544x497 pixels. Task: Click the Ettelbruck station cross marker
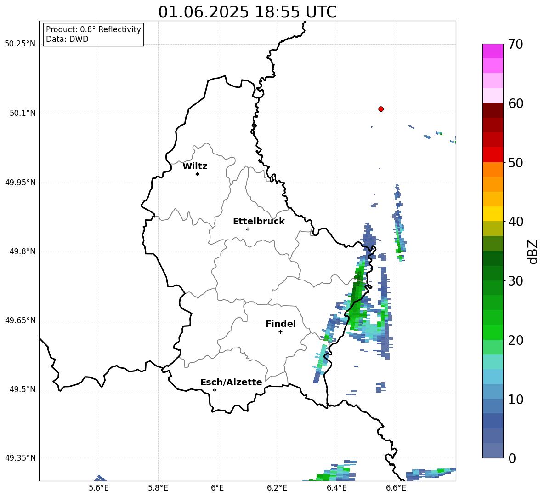tap(248, 229)
